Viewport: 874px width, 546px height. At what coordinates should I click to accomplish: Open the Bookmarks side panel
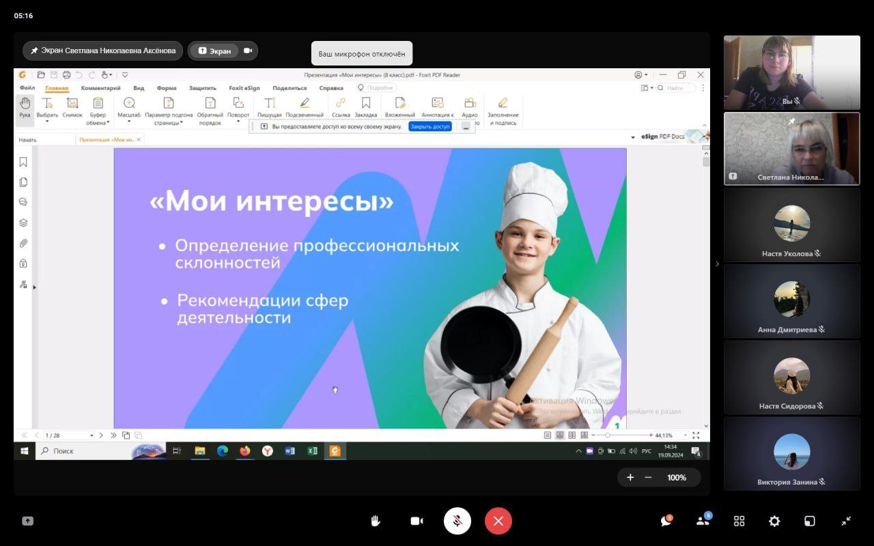pyautogui.click(x=23, y=162)
